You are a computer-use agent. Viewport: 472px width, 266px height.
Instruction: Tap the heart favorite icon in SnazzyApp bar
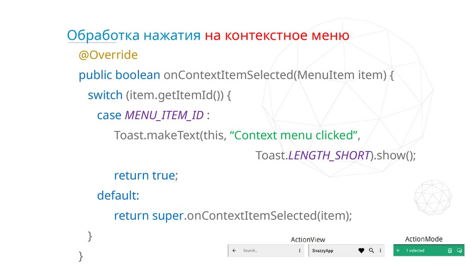[361, 251]
